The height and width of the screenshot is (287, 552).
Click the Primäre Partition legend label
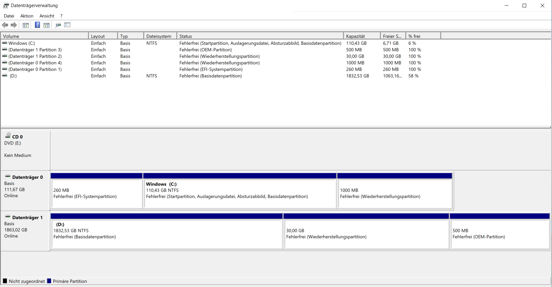(70, 281)
